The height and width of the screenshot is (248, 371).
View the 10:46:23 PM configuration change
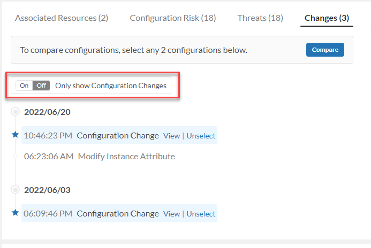(x=171, y=136)
